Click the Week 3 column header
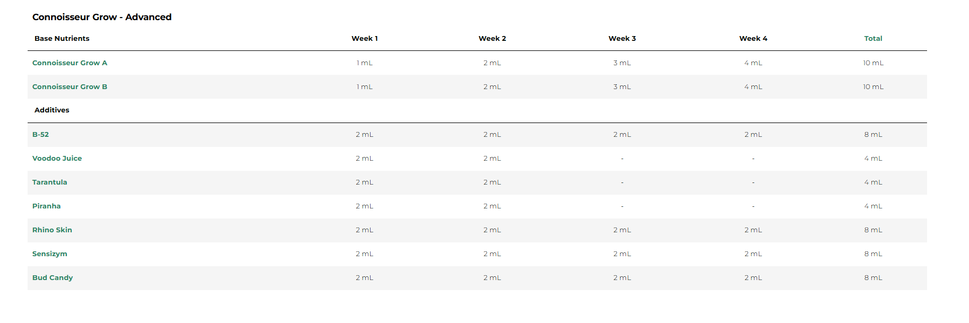The image size is (969, 323). pyautogui.click(x=622, y=39)
